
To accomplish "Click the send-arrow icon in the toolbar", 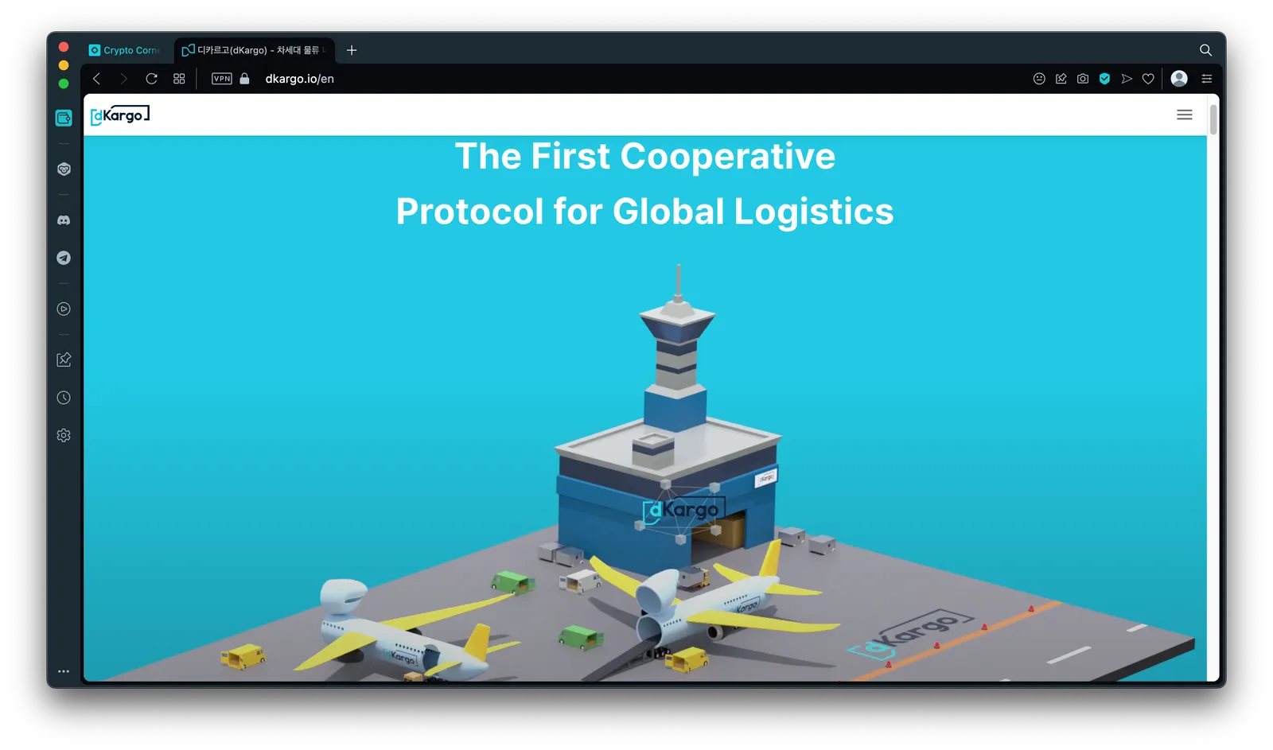I will coord(1127,79).
